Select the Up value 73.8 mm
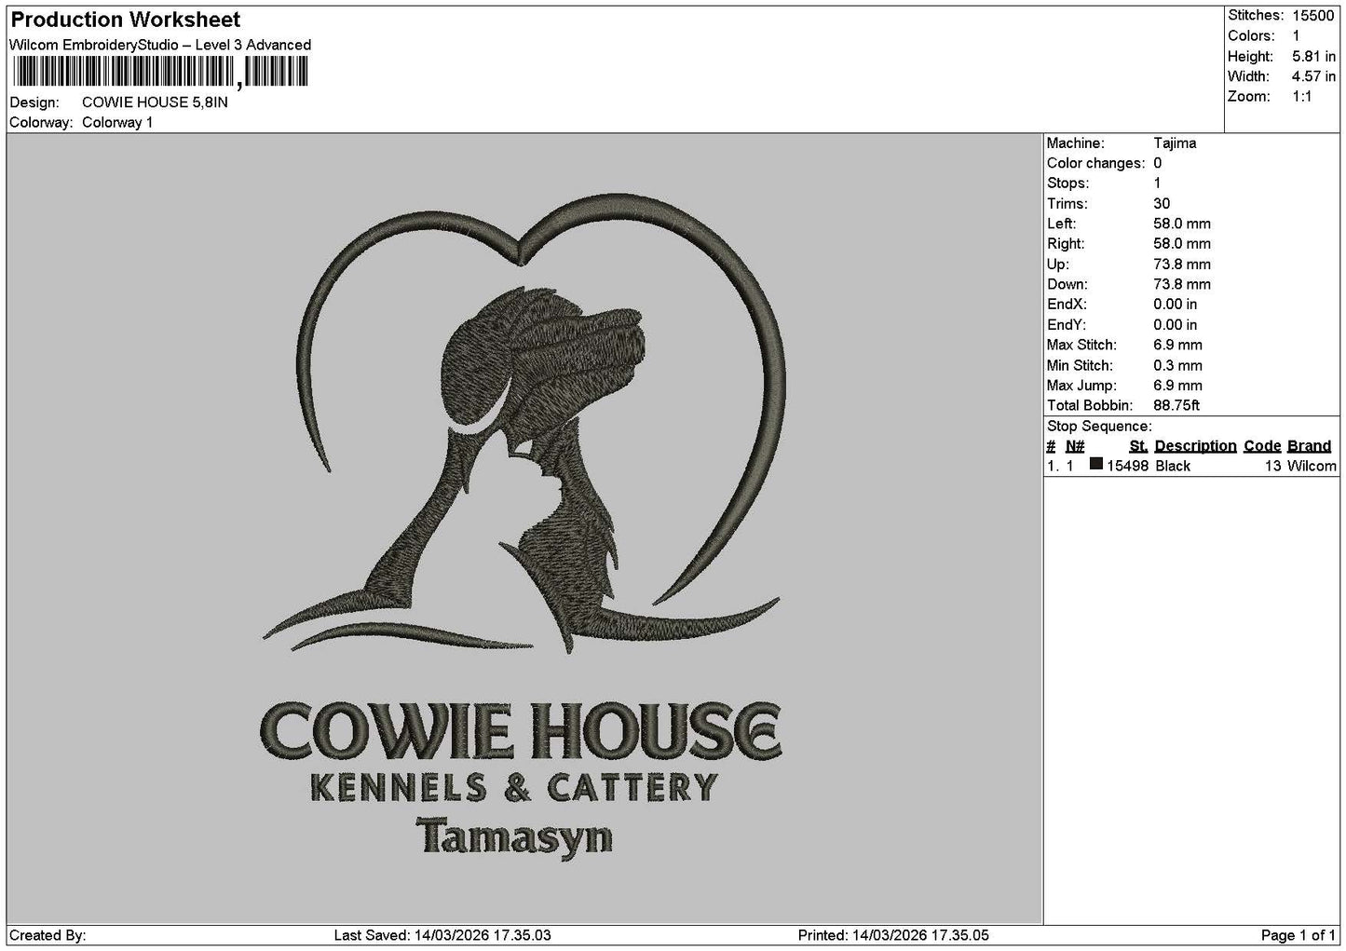This screenshot has height=951, width=1346. pos(1182,265)
